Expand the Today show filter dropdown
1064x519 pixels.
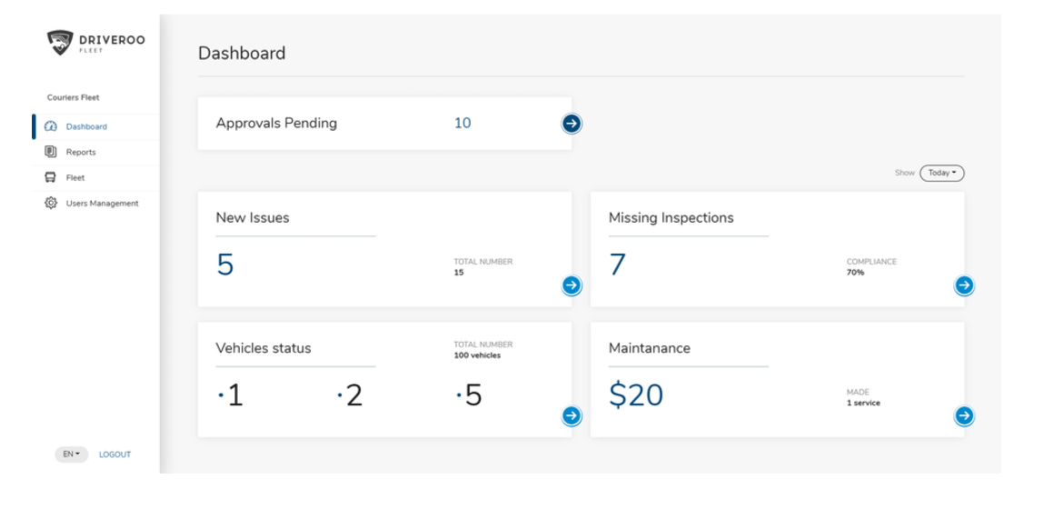(x=941, y=173)
